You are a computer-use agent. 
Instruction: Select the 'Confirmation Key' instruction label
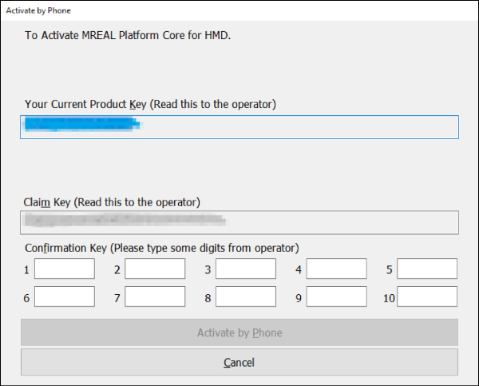click(x=162, y=248)
